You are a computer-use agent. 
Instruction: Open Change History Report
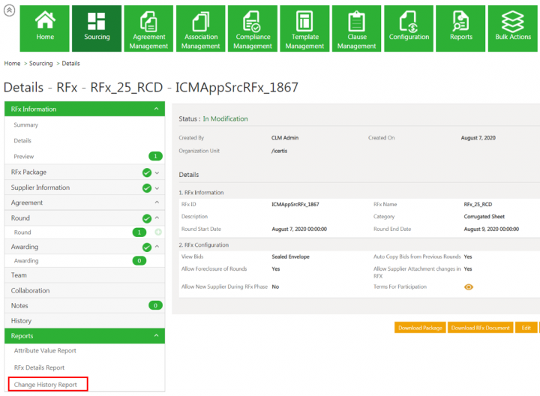pyautogui.click(x=46, y=385)
